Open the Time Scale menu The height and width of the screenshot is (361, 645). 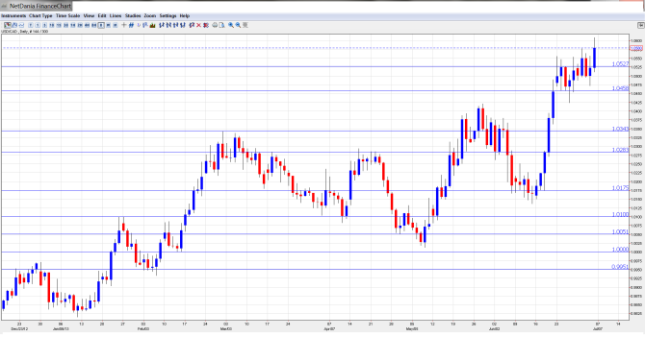pyautogui.click(x=68, y=15)
